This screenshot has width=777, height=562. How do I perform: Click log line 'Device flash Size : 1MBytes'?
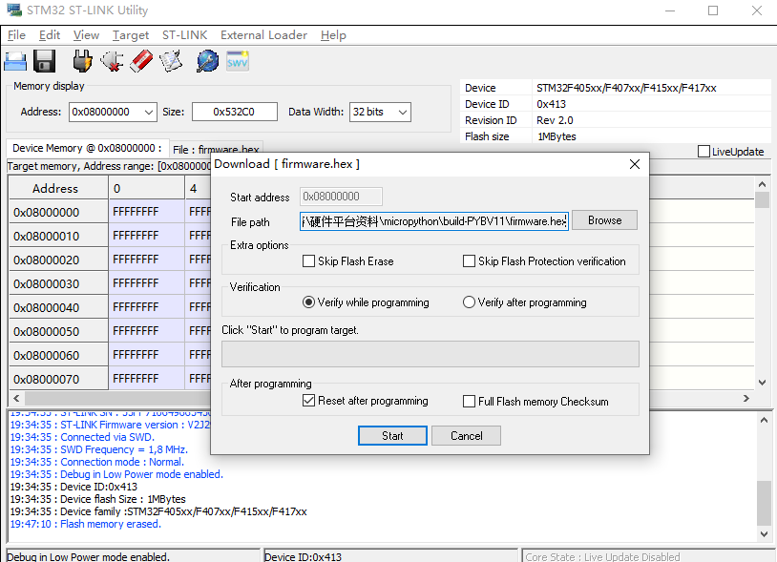98,499
